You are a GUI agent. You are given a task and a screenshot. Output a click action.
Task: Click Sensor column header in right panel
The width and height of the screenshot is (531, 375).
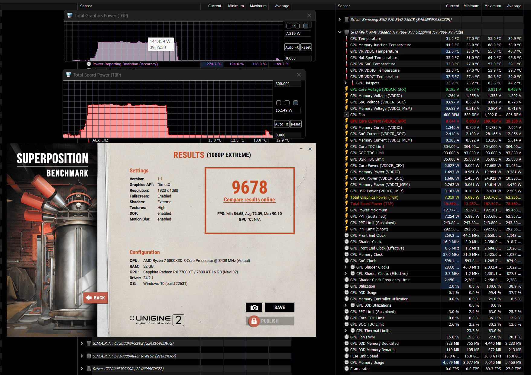point(388,6)
